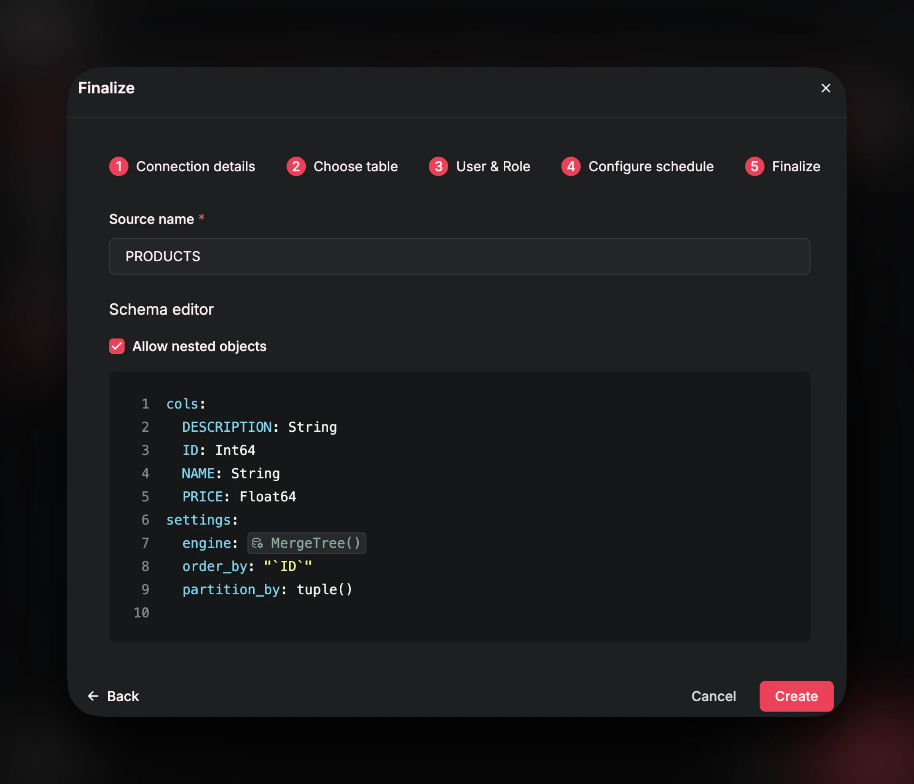Click step 3 circle icon
This screenshot has width=914, height=784.
[438, 166]
